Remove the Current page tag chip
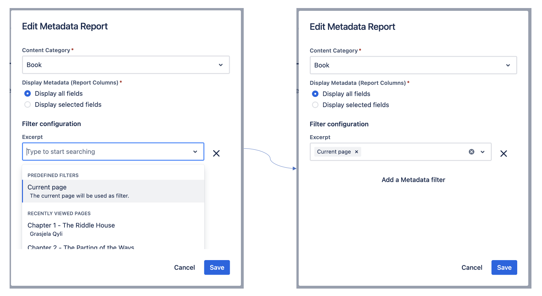The width and height of the screenshot is (542, 296). tap(357, 152)
